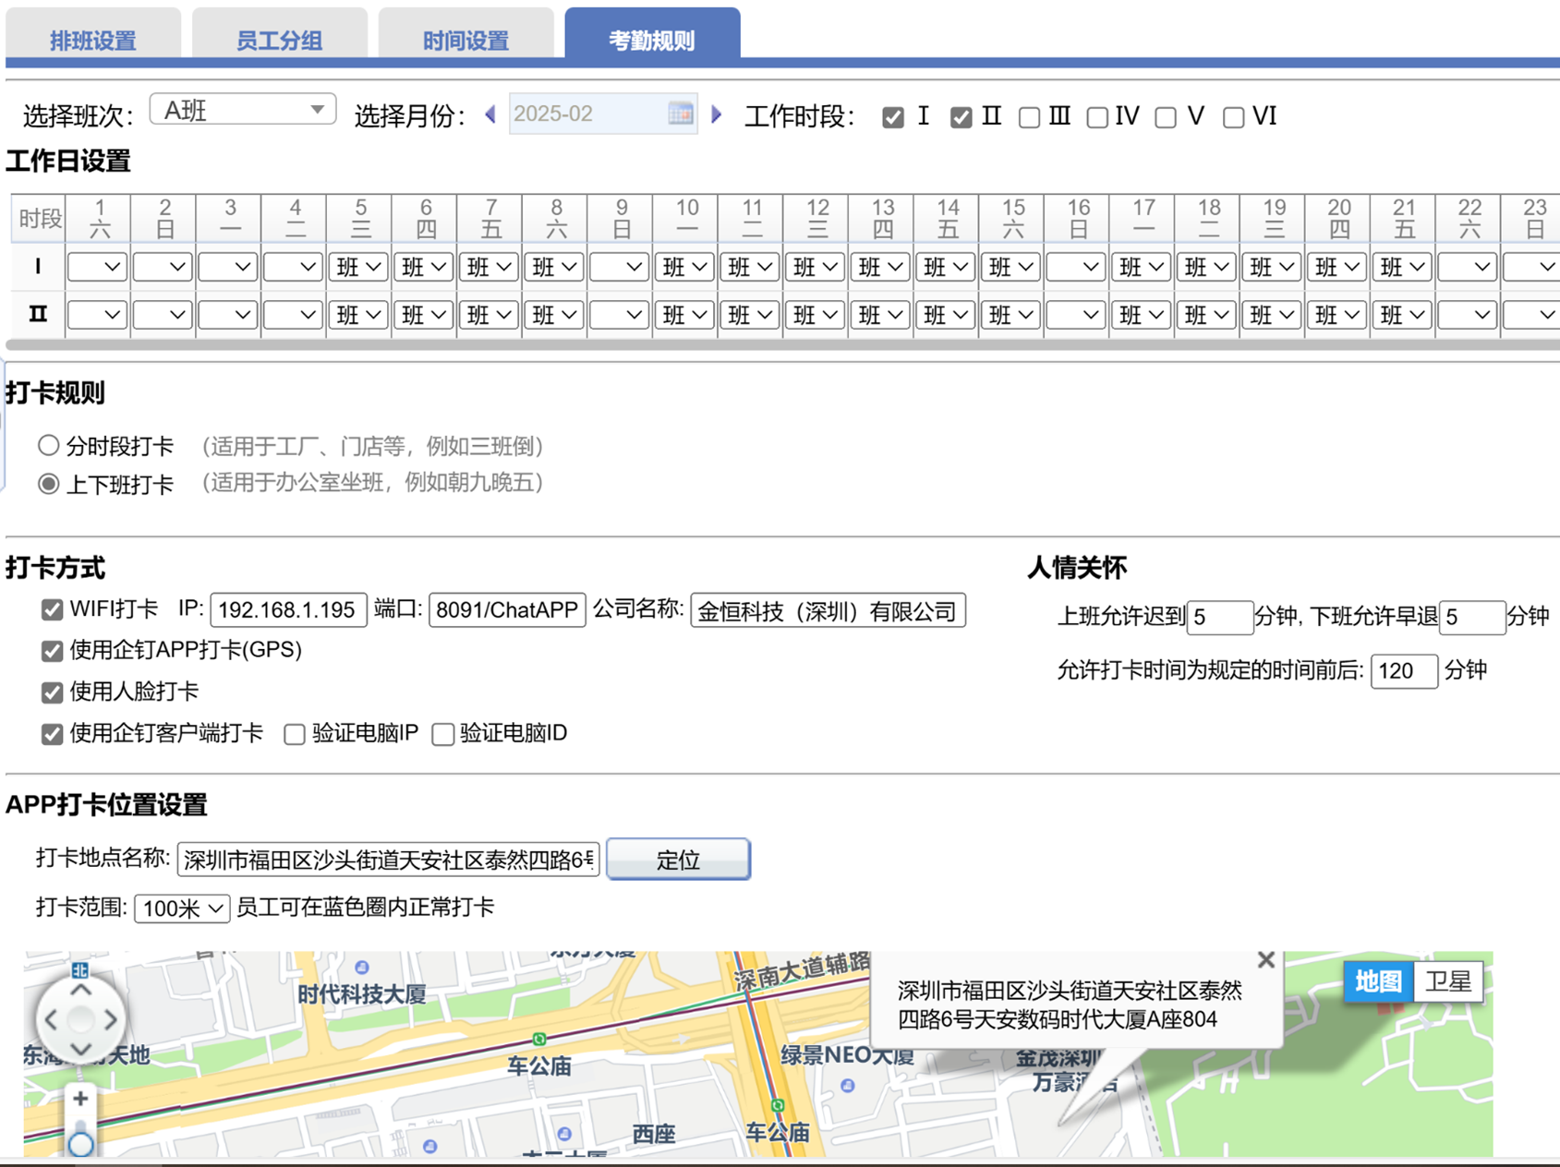Close the map address popup
Screen dimensions: 1560x1167
tap(1265, 960)
